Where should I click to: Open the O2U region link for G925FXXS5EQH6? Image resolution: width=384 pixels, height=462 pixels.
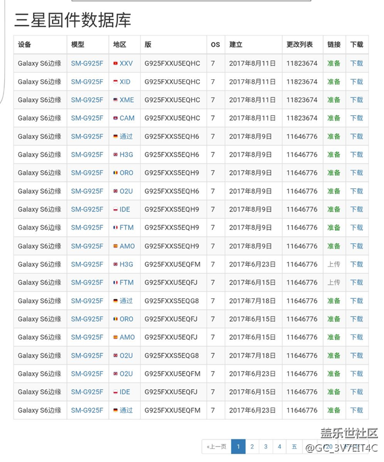coord(126,191)
